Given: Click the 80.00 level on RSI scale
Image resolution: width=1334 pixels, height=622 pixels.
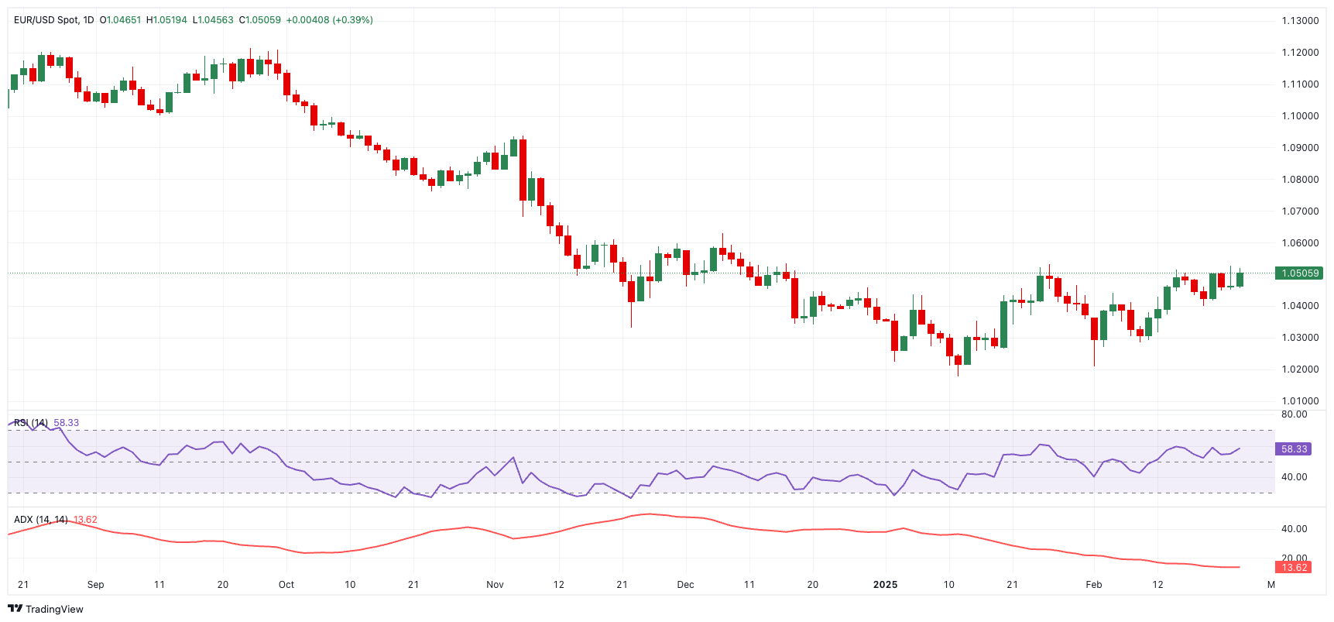Looking at the screenshot, I should pyautogui.click(x=1294, y=414).
